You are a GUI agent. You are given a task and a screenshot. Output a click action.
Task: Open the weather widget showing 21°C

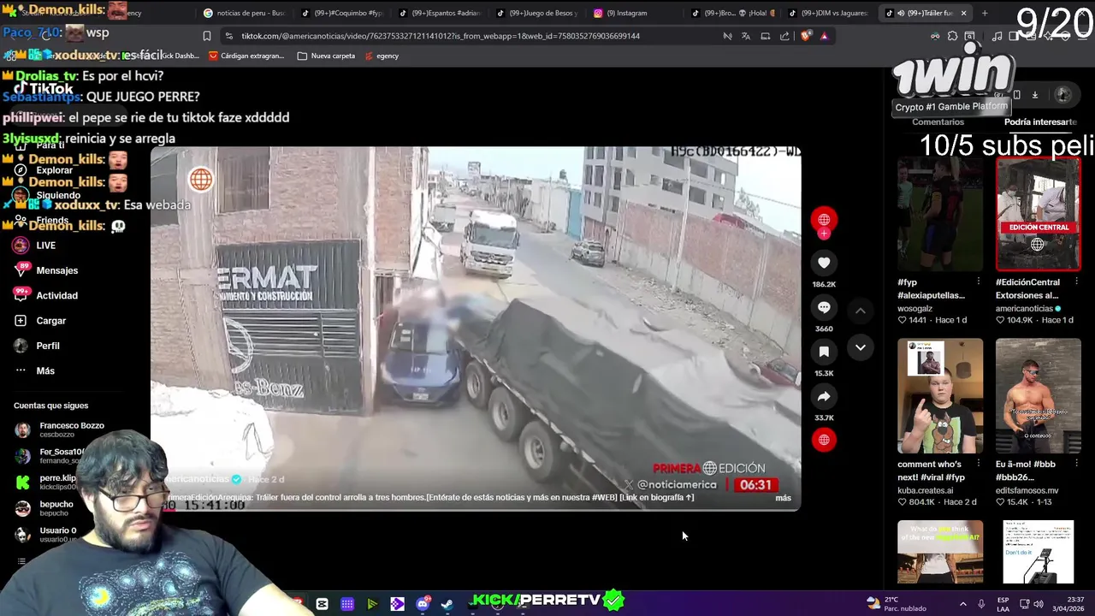coord(897,604)
